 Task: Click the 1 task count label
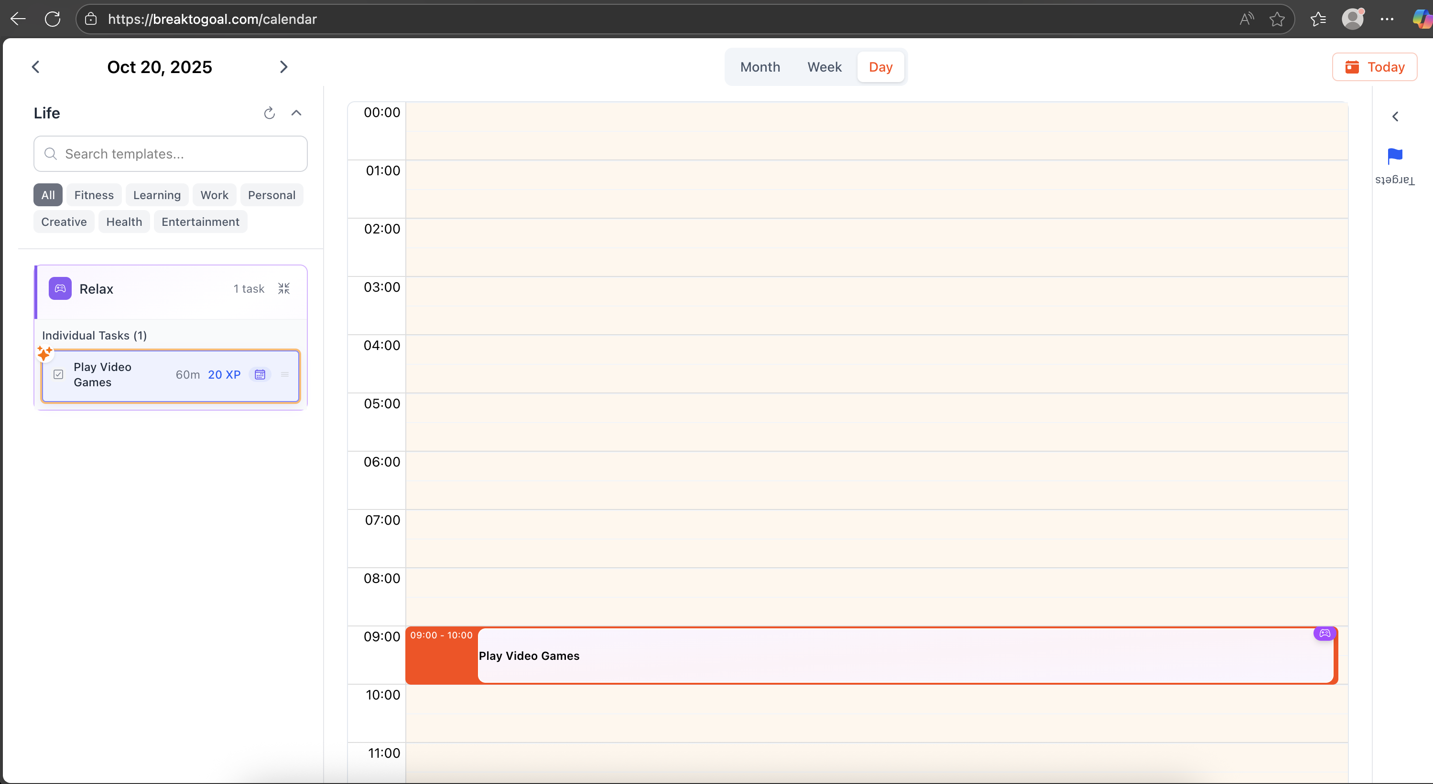point(249,288)
